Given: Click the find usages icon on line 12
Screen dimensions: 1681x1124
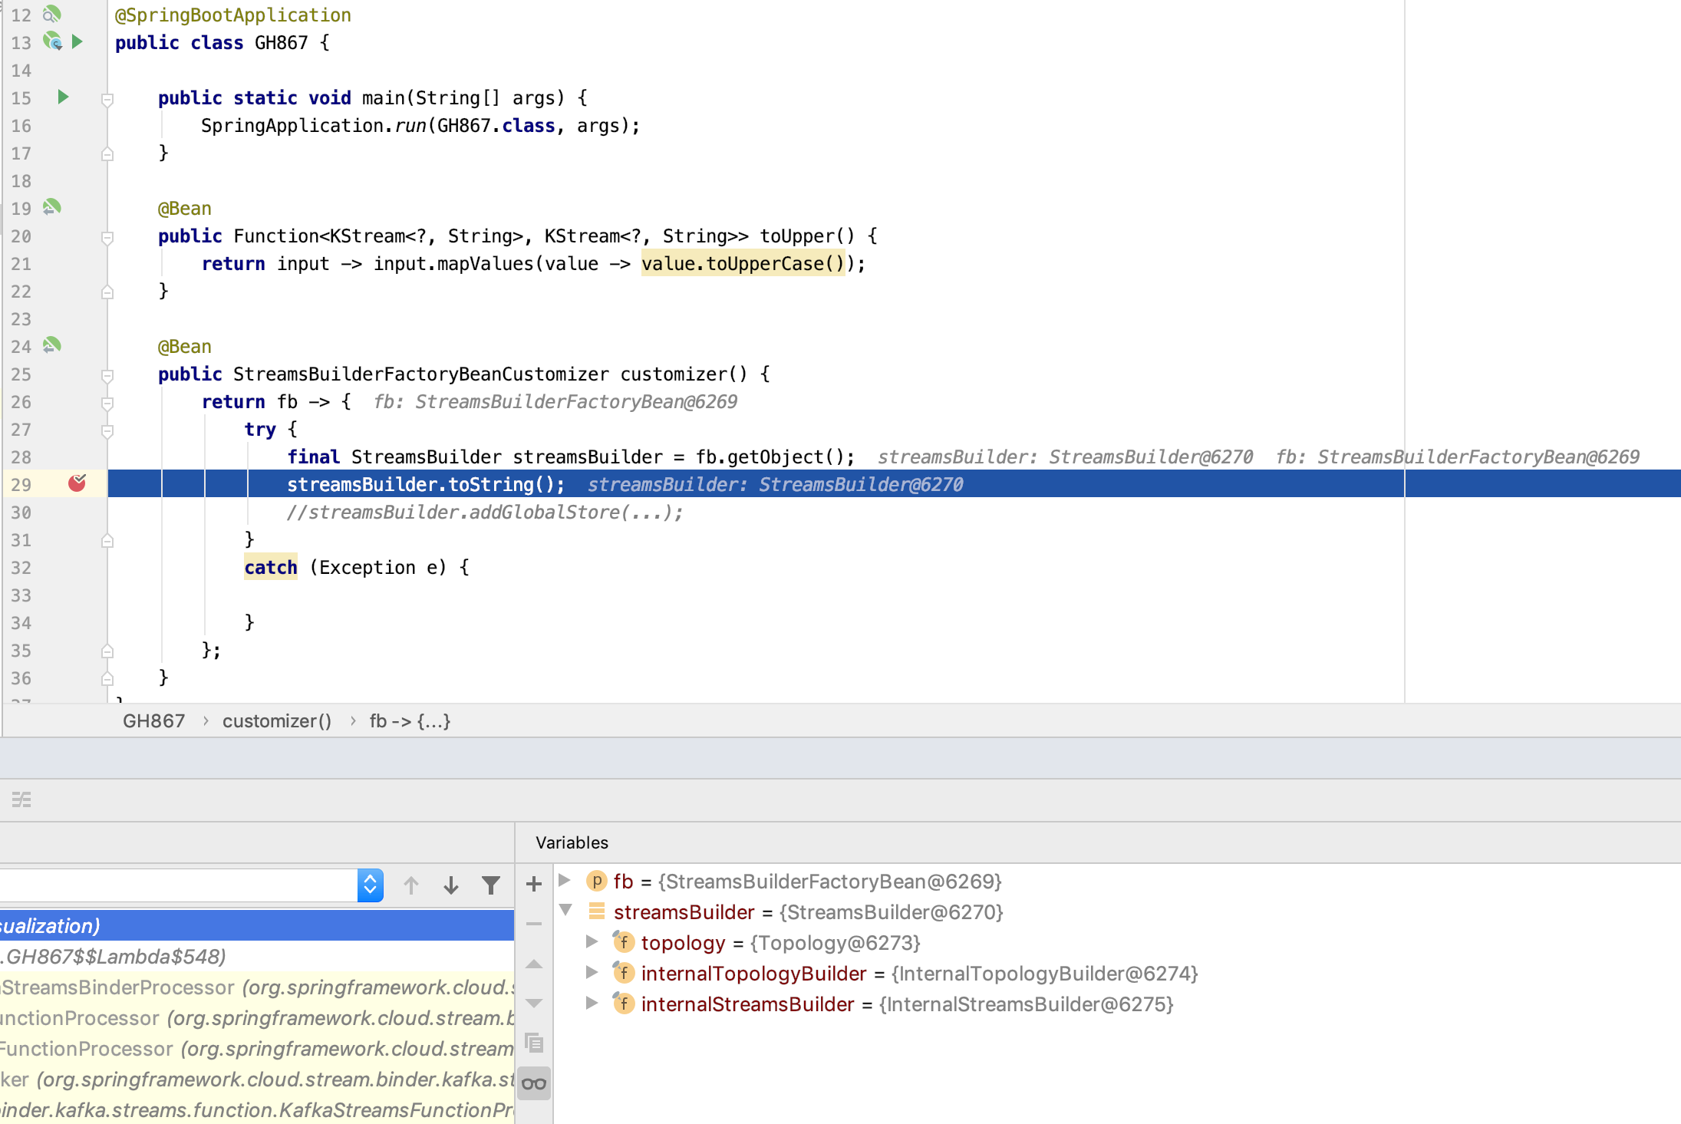Looking at the screenshot, I should click(52, 12).
